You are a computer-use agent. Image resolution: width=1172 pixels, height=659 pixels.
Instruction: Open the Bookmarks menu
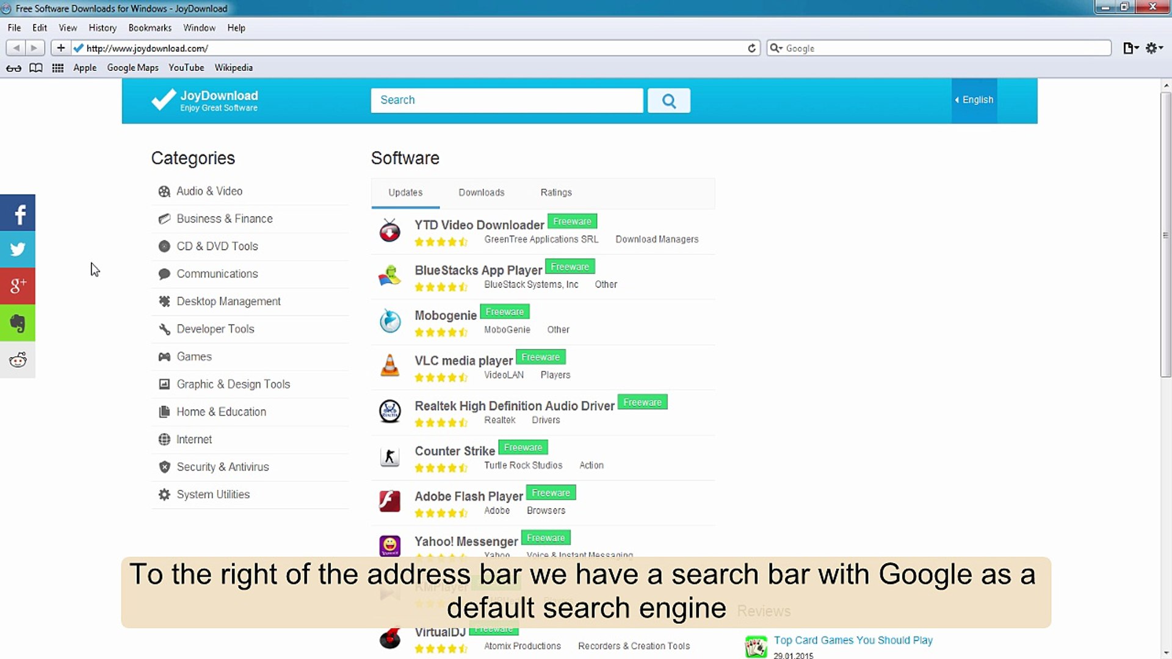(150, 27)
